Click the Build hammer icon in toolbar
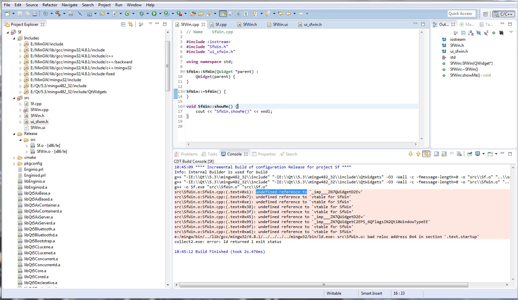Screen dimensions: 518x300 click(58, 14)
